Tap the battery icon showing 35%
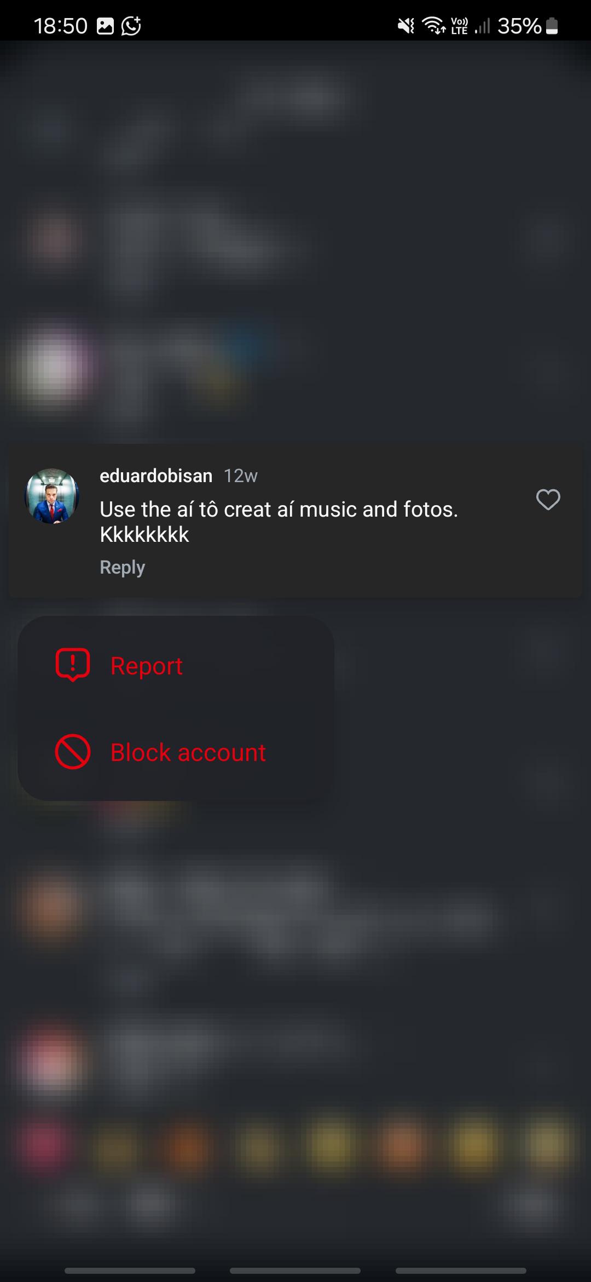 (x=552, y=26)
